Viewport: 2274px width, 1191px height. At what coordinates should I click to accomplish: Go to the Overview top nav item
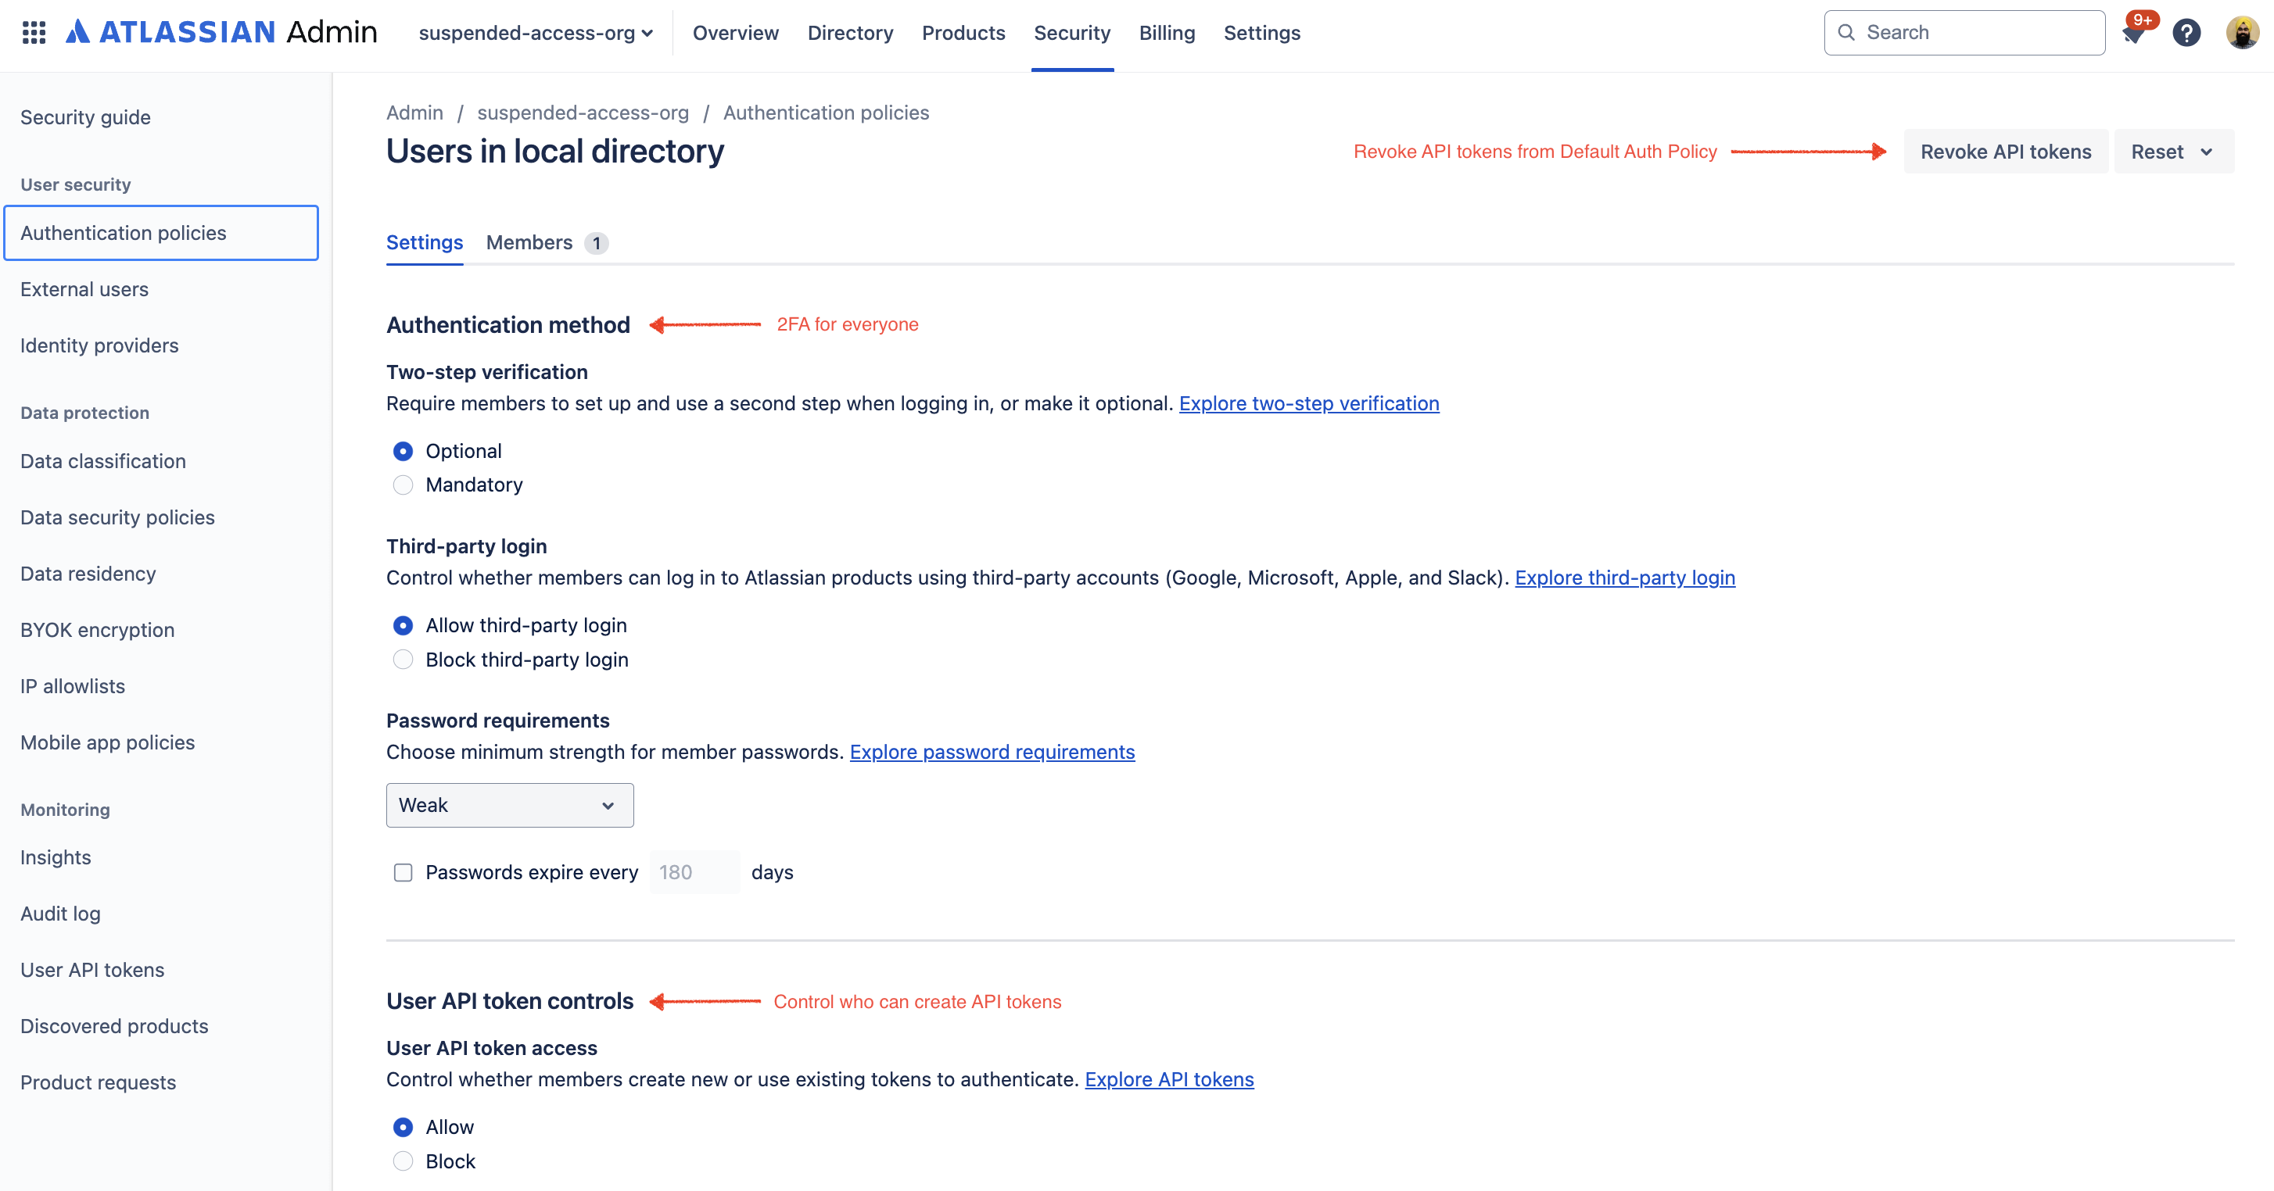(735, 33)
